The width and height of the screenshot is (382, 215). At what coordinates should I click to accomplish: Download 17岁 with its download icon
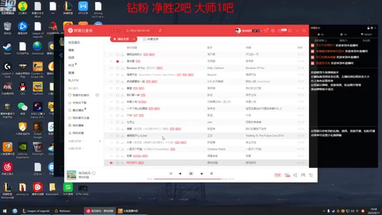(122, 115)
